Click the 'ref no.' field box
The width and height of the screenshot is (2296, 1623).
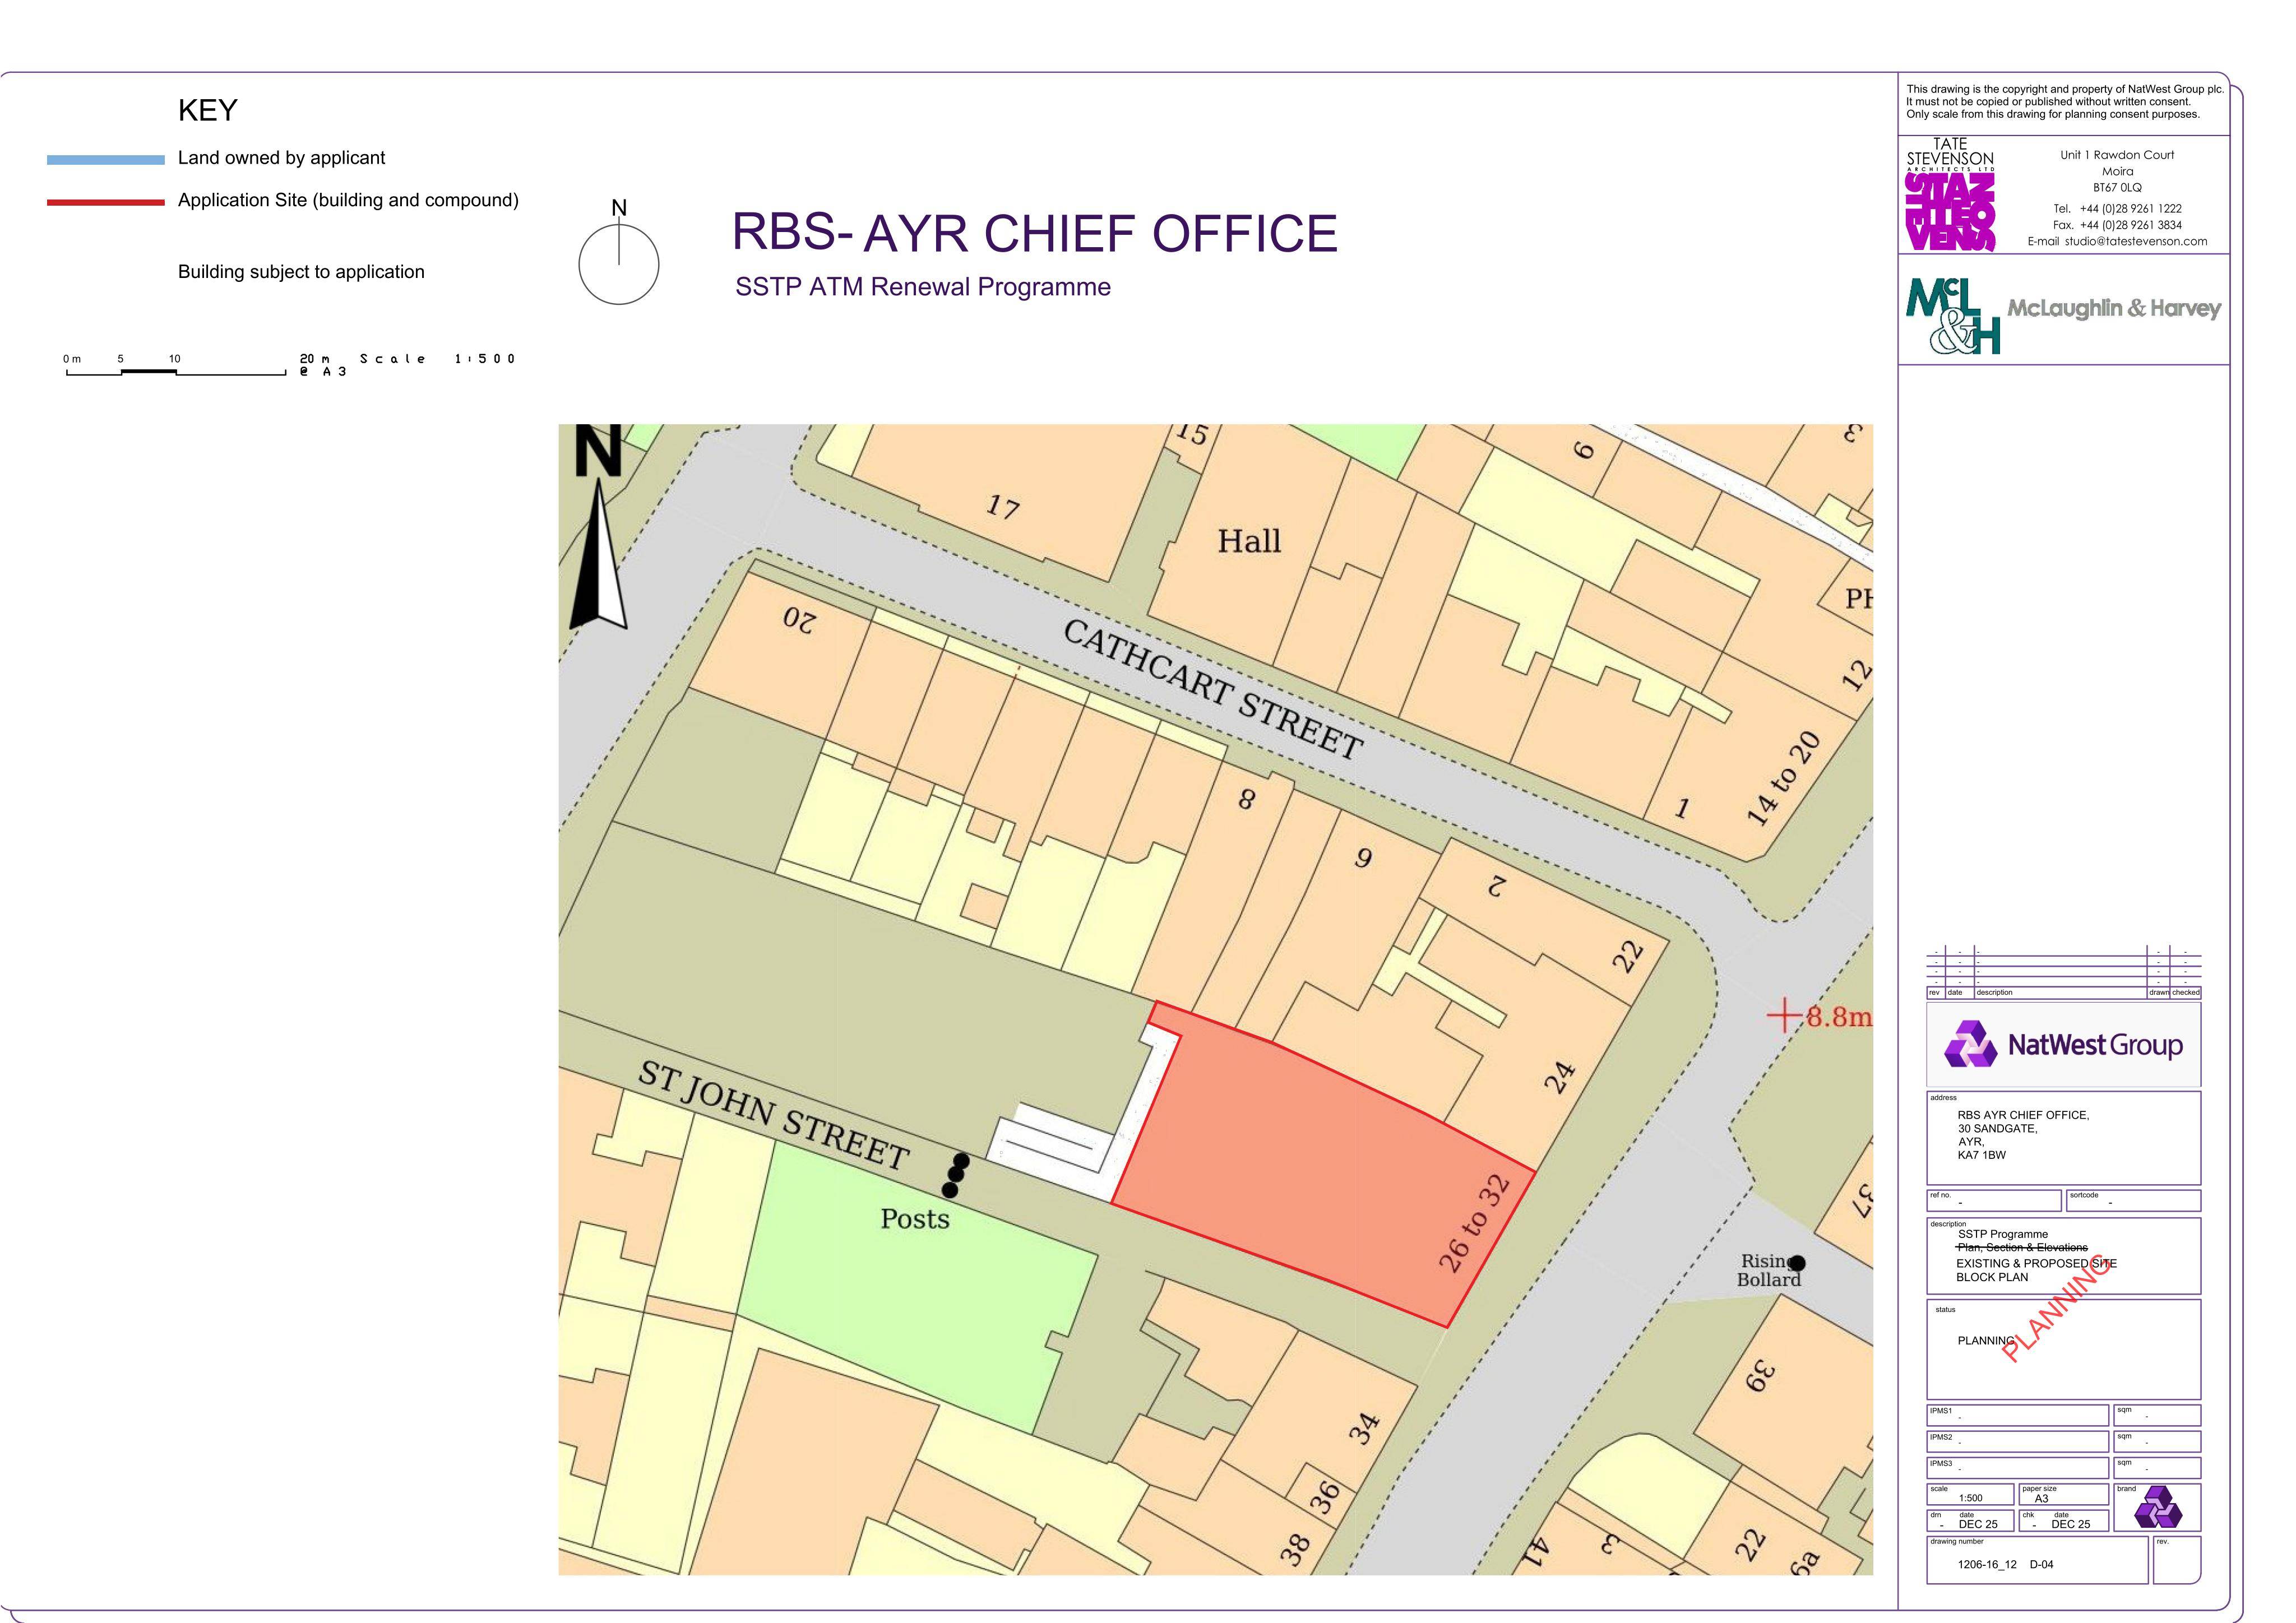(1993, 1200)
